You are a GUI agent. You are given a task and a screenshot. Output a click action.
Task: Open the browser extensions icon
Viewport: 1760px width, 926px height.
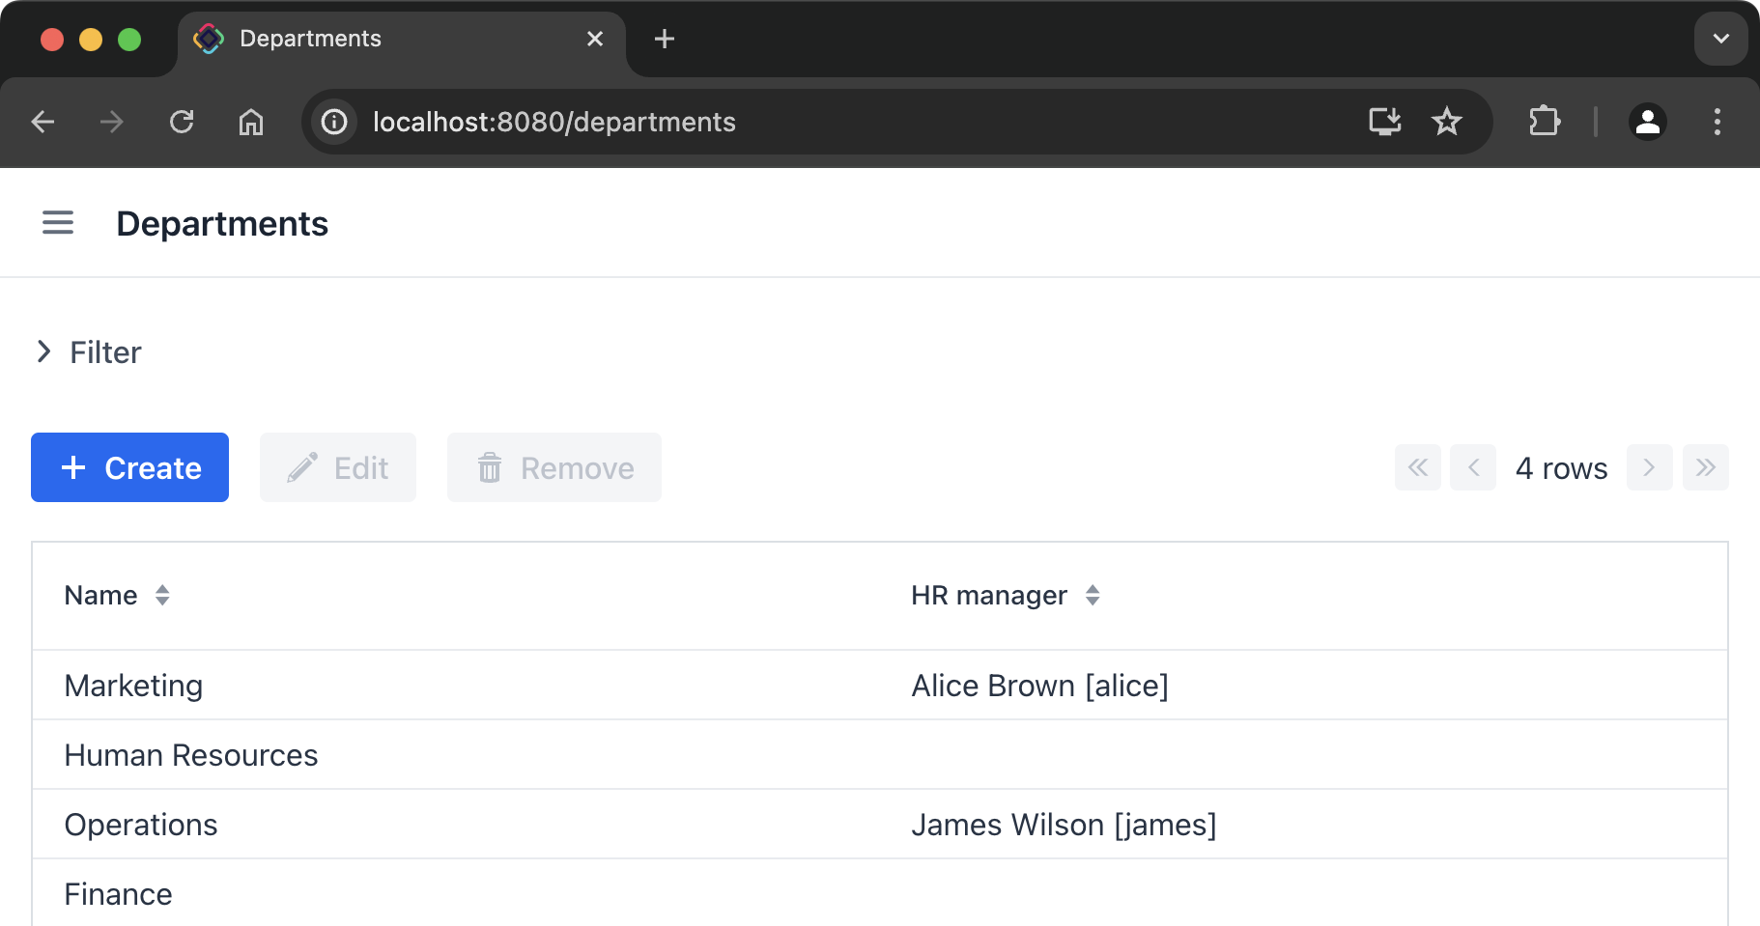pyautogui.click(x=1543, y=122)
